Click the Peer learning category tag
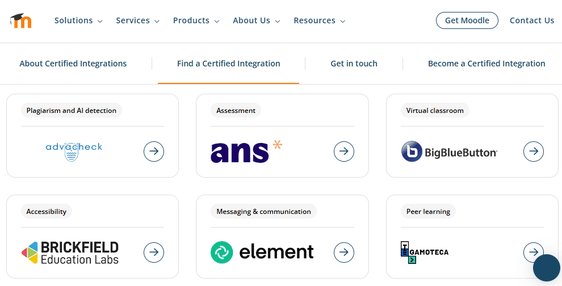The height and width of the screenshot is (286, 562). (428, 212)
